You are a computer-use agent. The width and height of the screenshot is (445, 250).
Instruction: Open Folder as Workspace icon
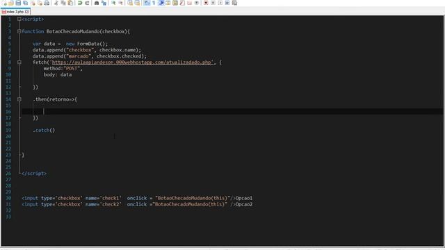[x=189, y=3]
